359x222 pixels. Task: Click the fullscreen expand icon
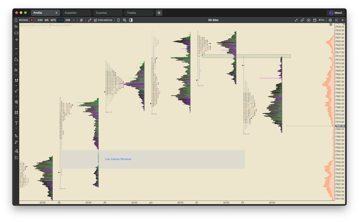pyautogui.click(x=337, y=20)
